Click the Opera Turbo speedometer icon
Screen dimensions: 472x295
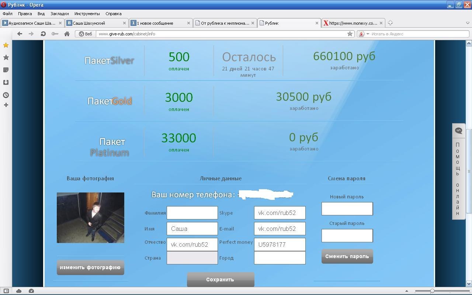31,291
